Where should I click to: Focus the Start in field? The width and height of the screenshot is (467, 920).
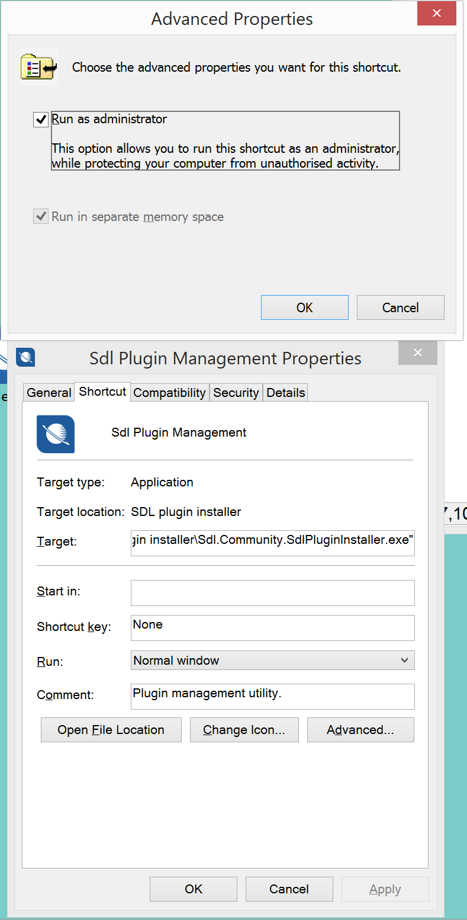pos(273,593)
